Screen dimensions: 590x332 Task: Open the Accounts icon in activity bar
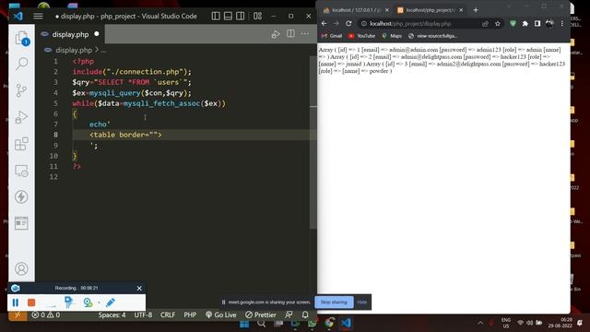21,268
